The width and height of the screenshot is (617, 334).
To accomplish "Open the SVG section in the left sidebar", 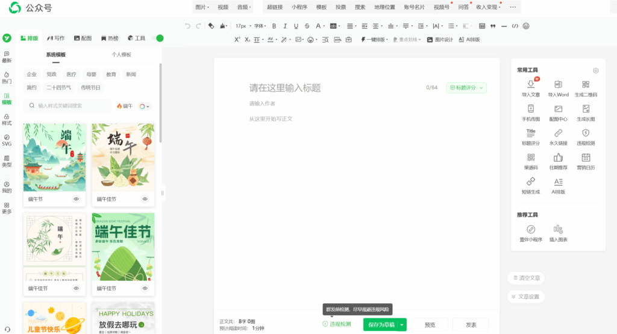I will (x=7, y=140).
